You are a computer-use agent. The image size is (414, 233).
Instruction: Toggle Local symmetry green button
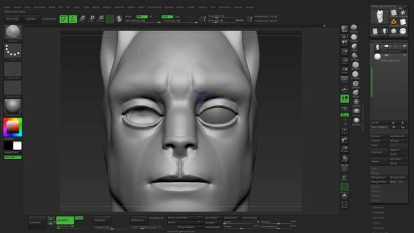344,99
